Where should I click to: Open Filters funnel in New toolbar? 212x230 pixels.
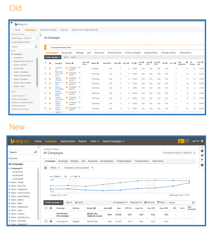pyautogui.click(x=161, y=202)
